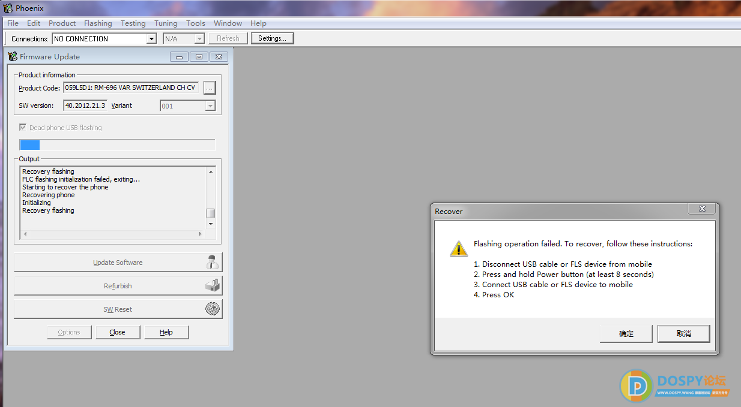The height and width of the screenshot is (407, 741).
Task: Select 'Recovering phone' log line
Action: (x=49, y=195)
